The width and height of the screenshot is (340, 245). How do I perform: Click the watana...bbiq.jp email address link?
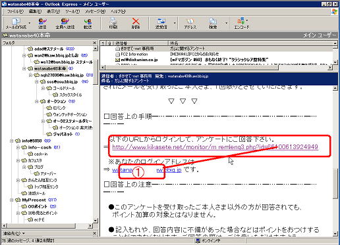pos(147,169)
